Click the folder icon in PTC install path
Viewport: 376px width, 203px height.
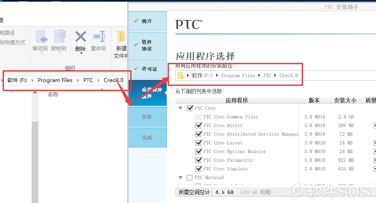pyautogui.click(x=180, y=75)
